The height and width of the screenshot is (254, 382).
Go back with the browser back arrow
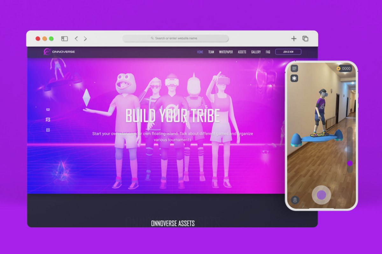tap(76, 38)
